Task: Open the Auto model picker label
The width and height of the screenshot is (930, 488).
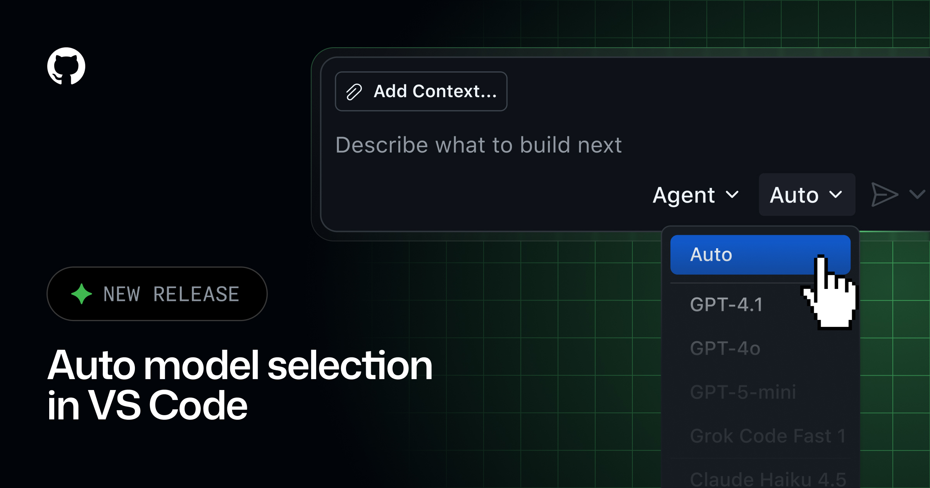Action: pos(794,195)
